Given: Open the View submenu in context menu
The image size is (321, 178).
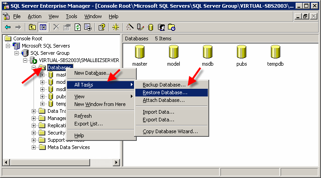Looking at the screenshot, I should [x=101, y=96].
